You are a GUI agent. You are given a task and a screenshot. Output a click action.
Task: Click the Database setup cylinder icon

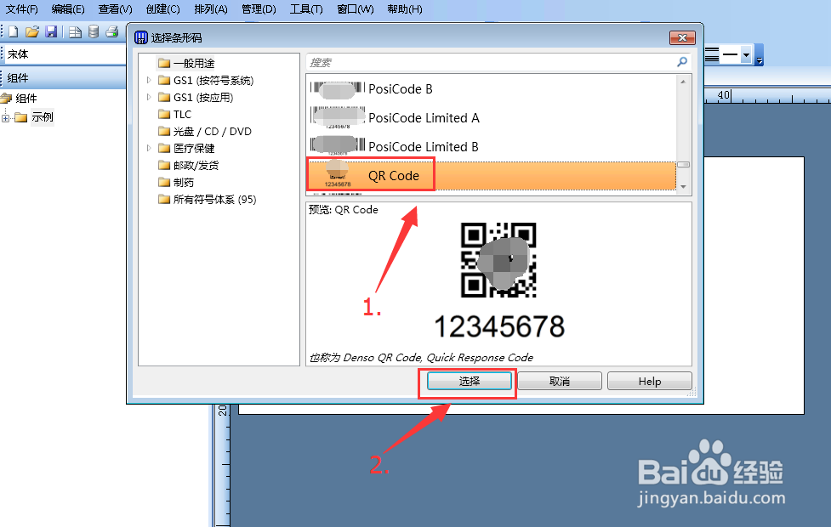coord(94,31)
